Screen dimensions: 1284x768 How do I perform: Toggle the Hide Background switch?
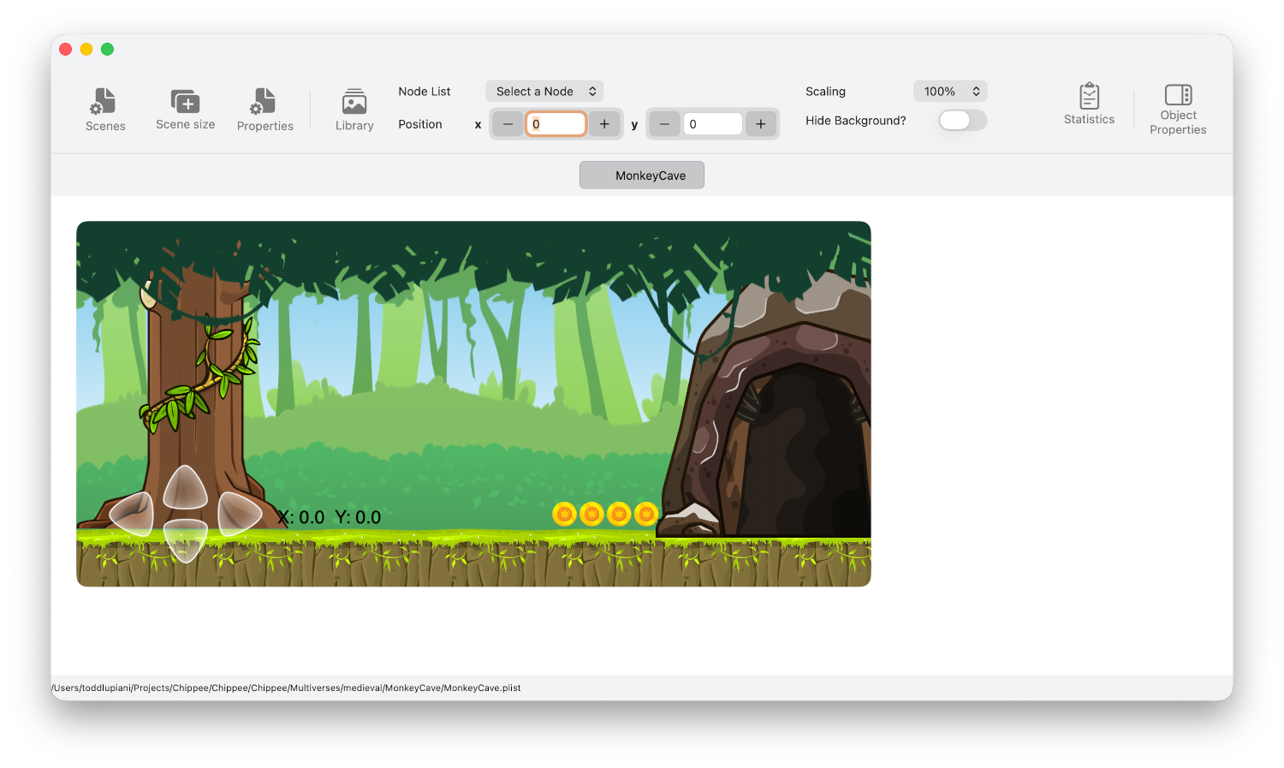962,121
